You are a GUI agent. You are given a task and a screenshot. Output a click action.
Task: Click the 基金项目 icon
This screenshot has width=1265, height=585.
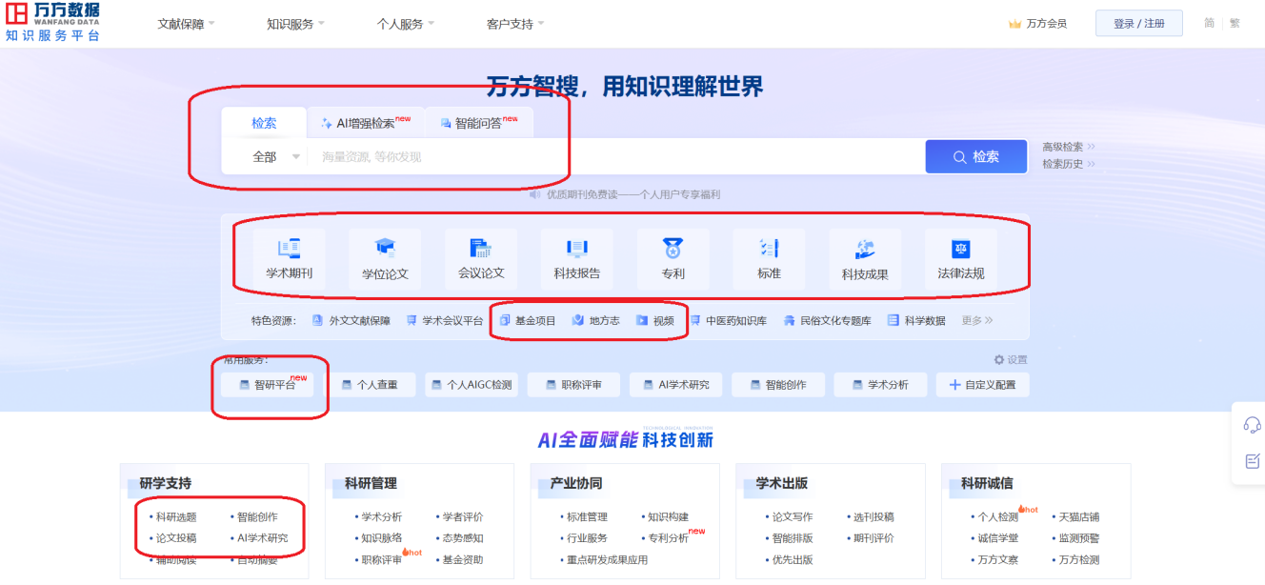(505, 321)
